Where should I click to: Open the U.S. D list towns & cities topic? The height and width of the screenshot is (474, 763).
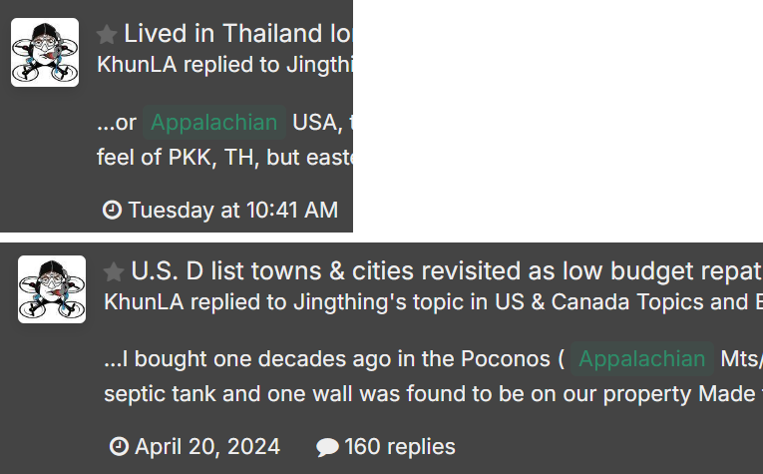pos(447,270)
